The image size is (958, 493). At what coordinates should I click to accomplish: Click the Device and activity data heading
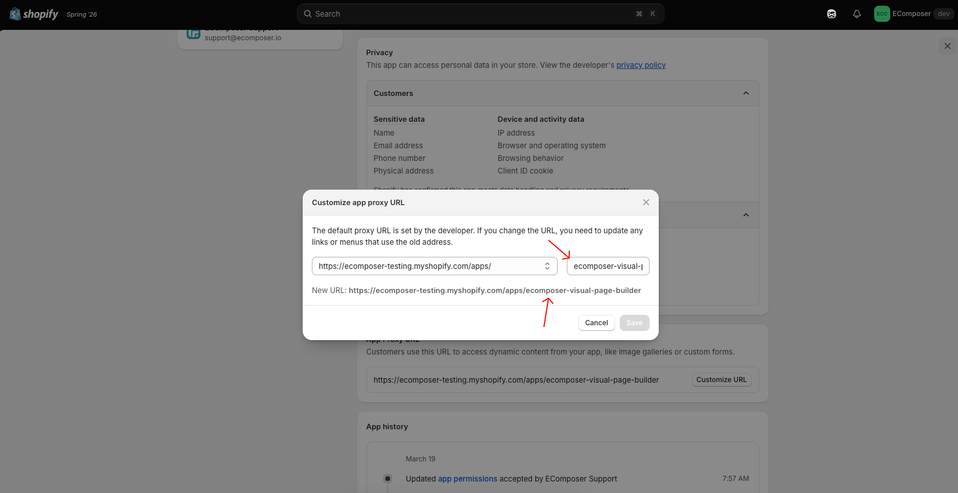[541, 120]
